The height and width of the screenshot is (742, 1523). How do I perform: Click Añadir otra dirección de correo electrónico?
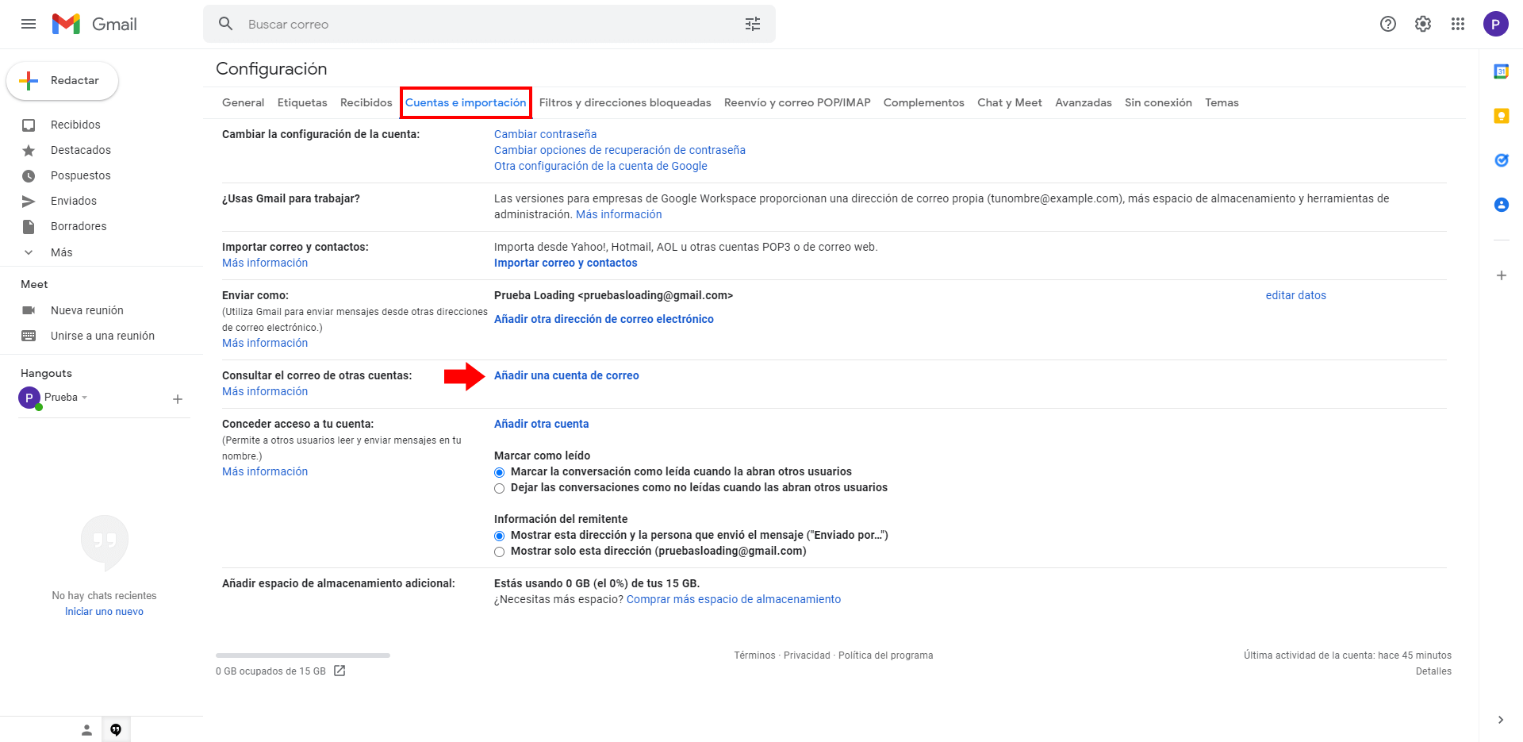click(604, 319)
